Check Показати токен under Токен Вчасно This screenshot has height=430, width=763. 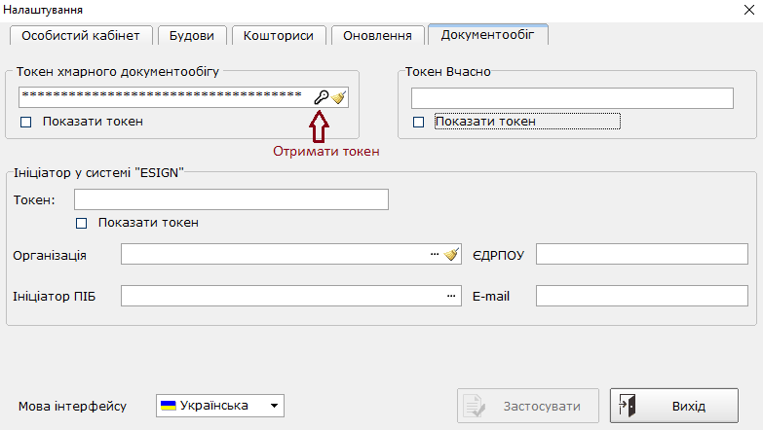(418, 122)
